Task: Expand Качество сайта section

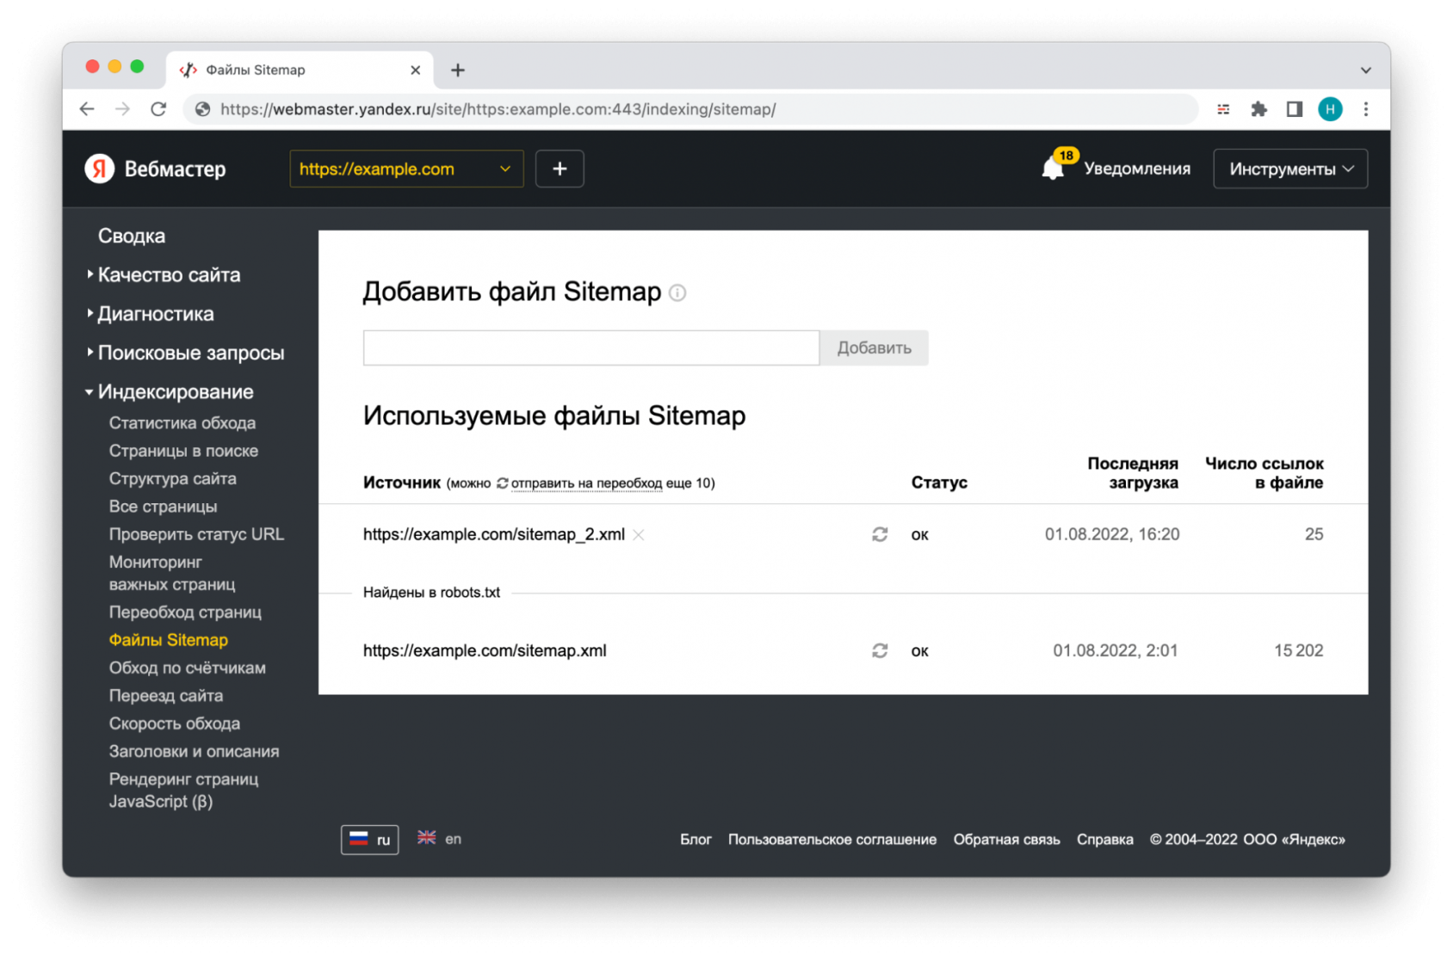Action: click(164, 275)
